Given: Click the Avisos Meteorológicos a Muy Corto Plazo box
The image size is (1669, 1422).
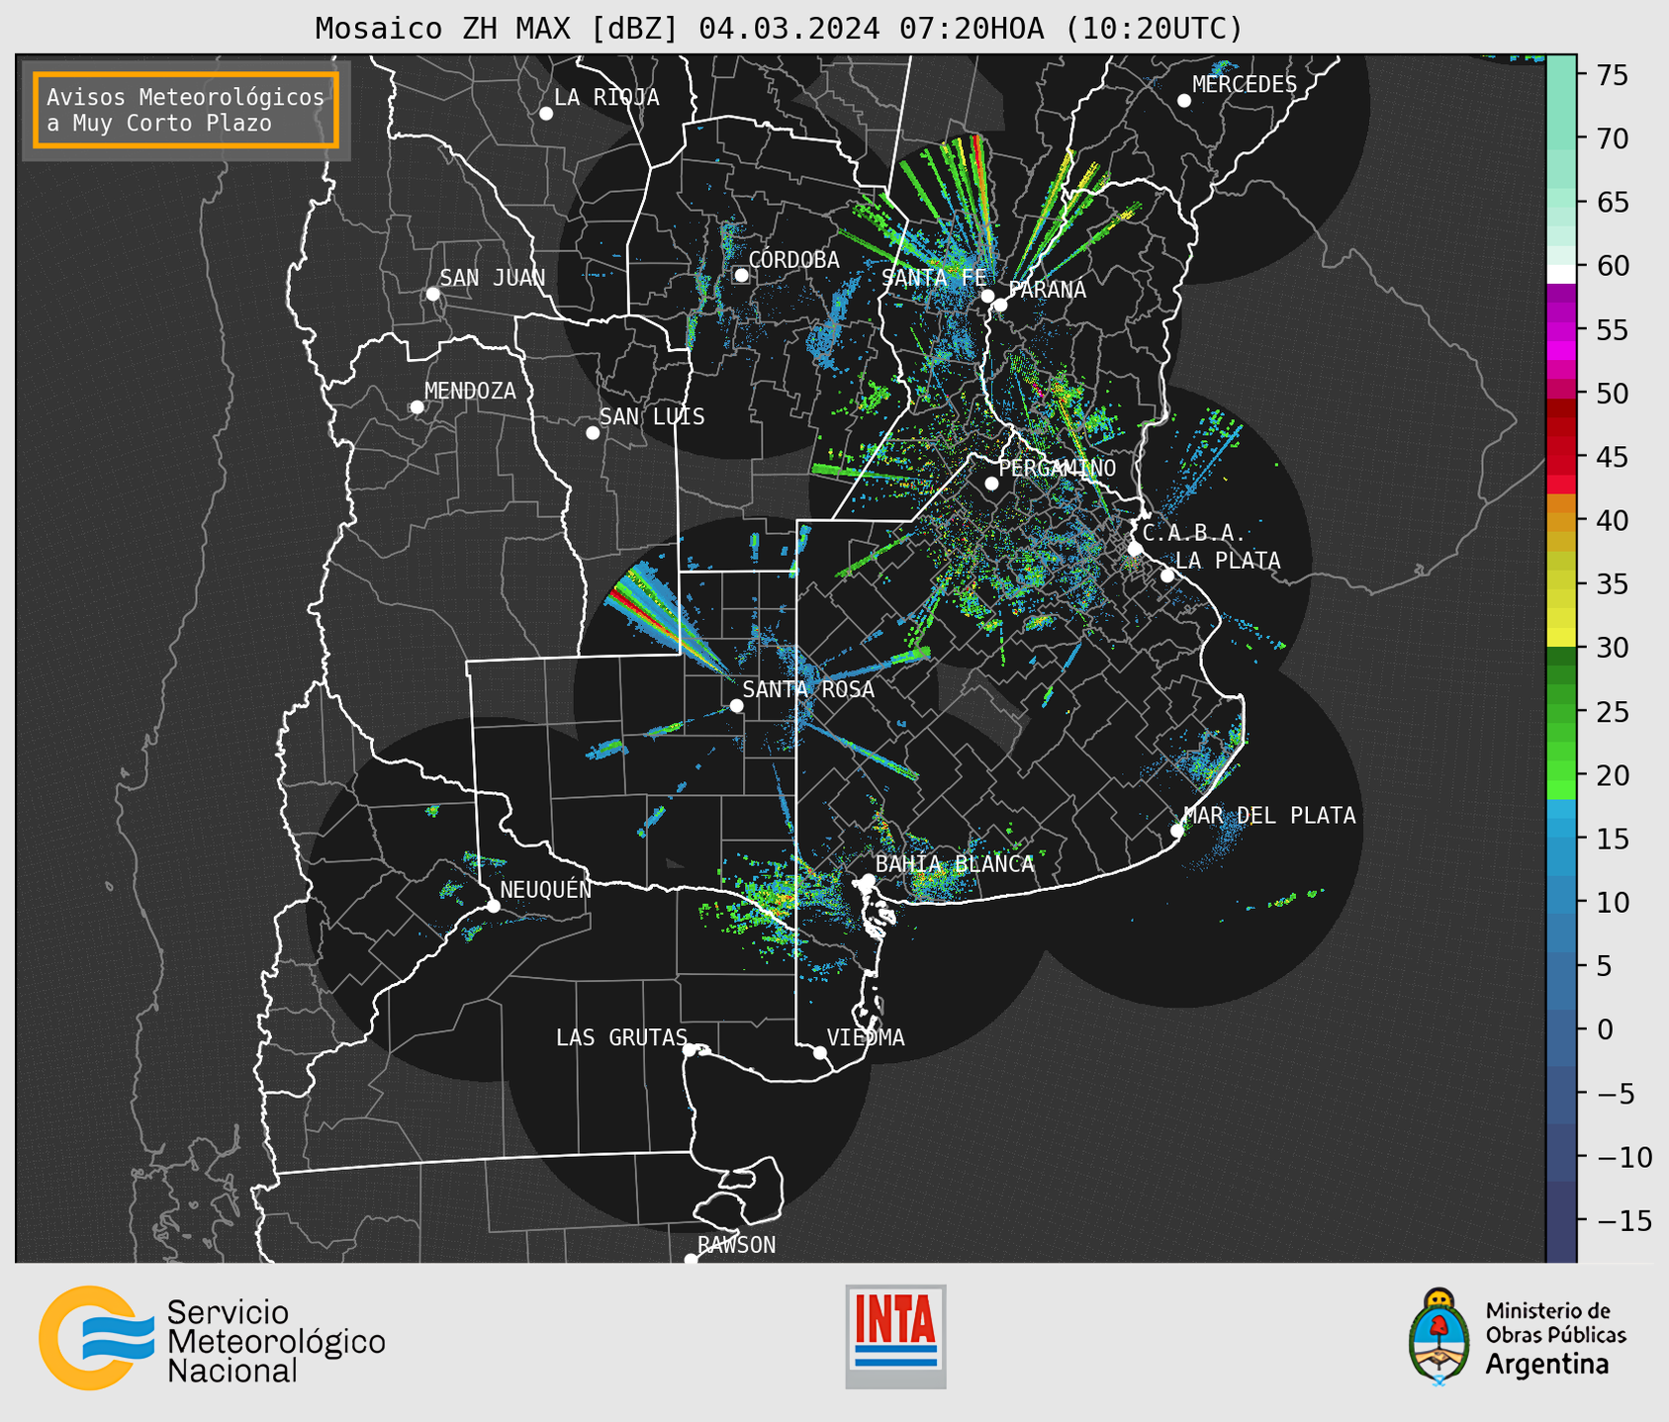Looking at the screenshot, I should click(186, 110).
